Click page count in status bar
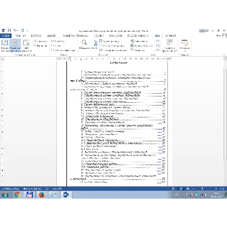Viewport: 227px width, 227px height. tap(10, 188)
